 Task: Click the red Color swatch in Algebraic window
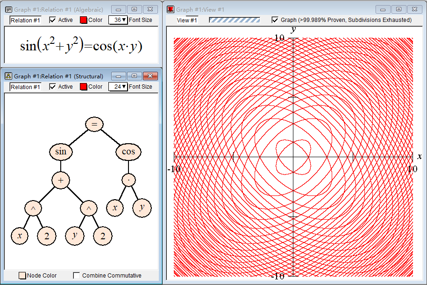point(84,20)
